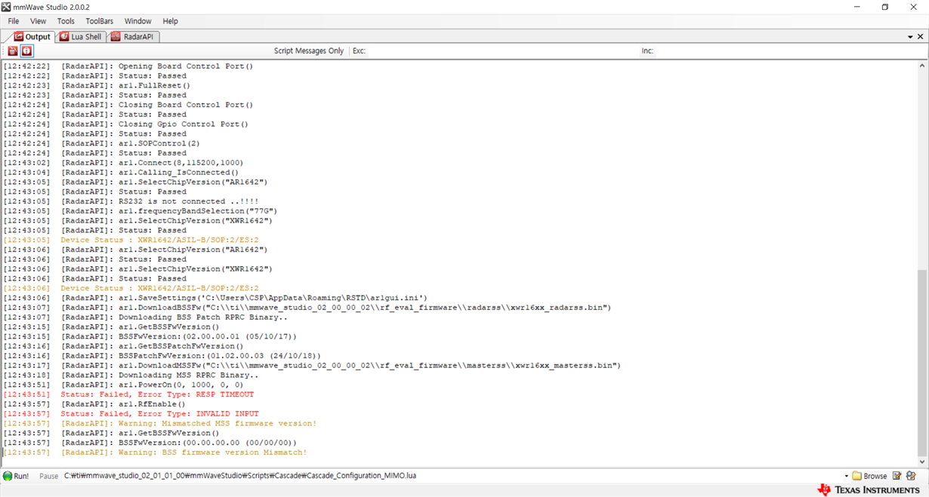Click the green Run! icon
This screenshot has height=497, width=929.
[8, 476]
